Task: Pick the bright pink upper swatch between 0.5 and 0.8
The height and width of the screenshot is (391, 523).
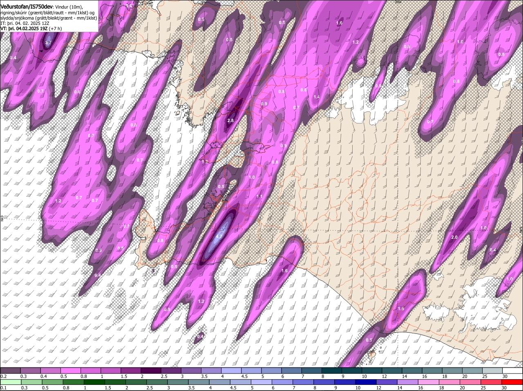Action: pyautogui.click(x=71, y=370)
